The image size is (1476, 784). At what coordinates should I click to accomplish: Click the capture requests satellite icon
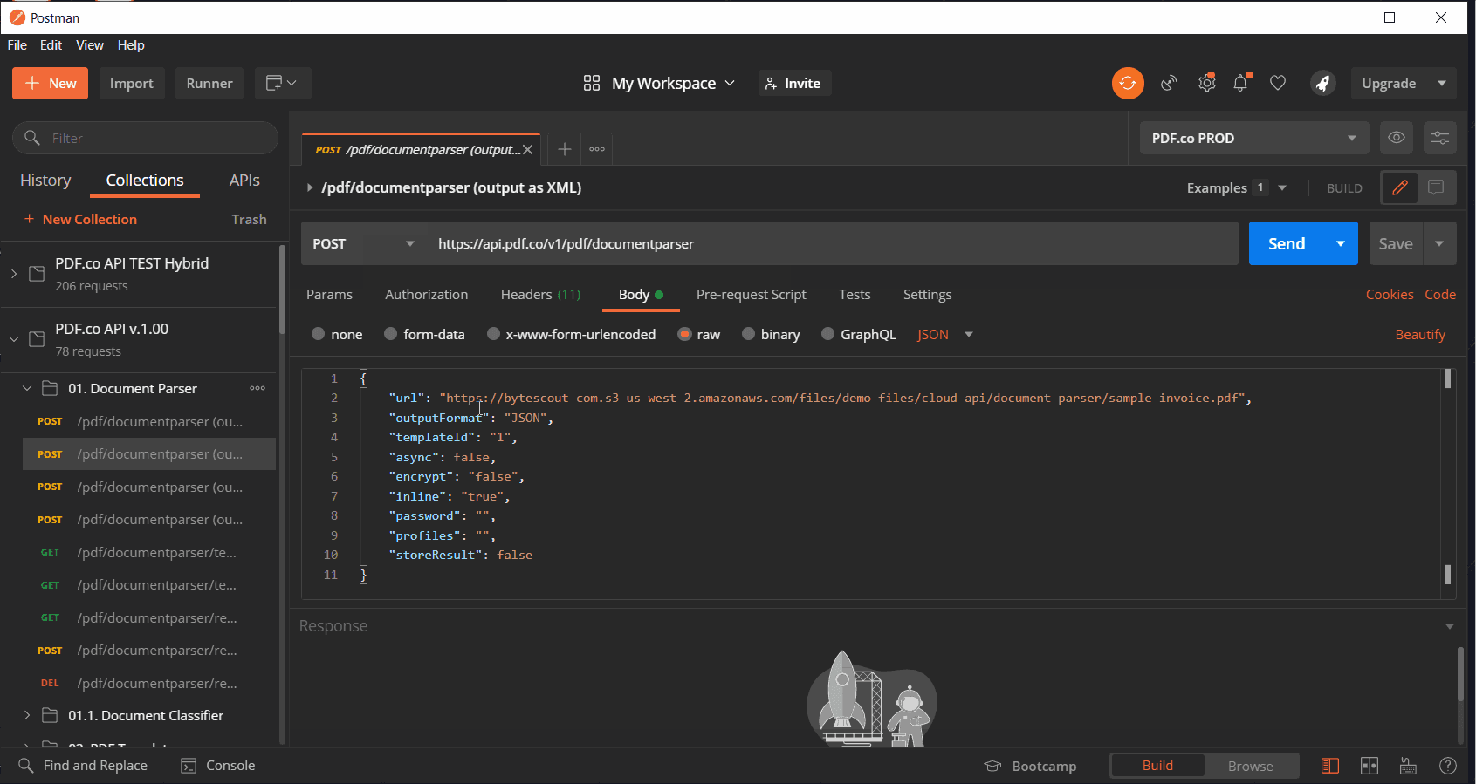pyautogui.click(x=1169, y=83)
